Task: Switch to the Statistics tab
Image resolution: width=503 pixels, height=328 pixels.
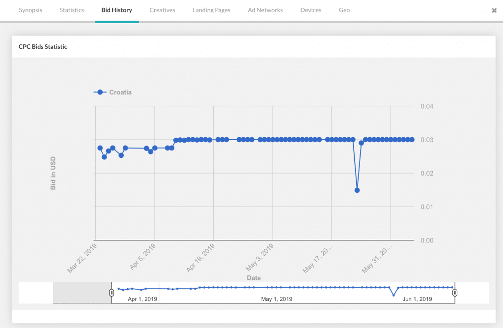Action: pyautogui.click(x=72, y=10)
